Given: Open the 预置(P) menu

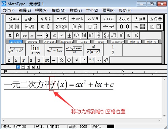Looking at the screenshot, I should (109, 10).
